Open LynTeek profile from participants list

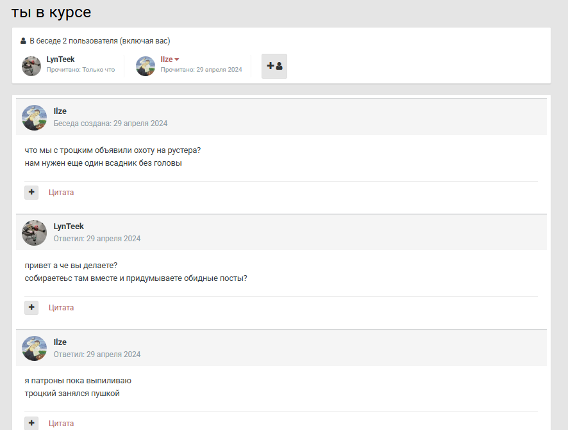[60, 60]
